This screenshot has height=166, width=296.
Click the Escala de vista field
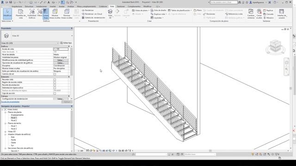click(61, 49)
